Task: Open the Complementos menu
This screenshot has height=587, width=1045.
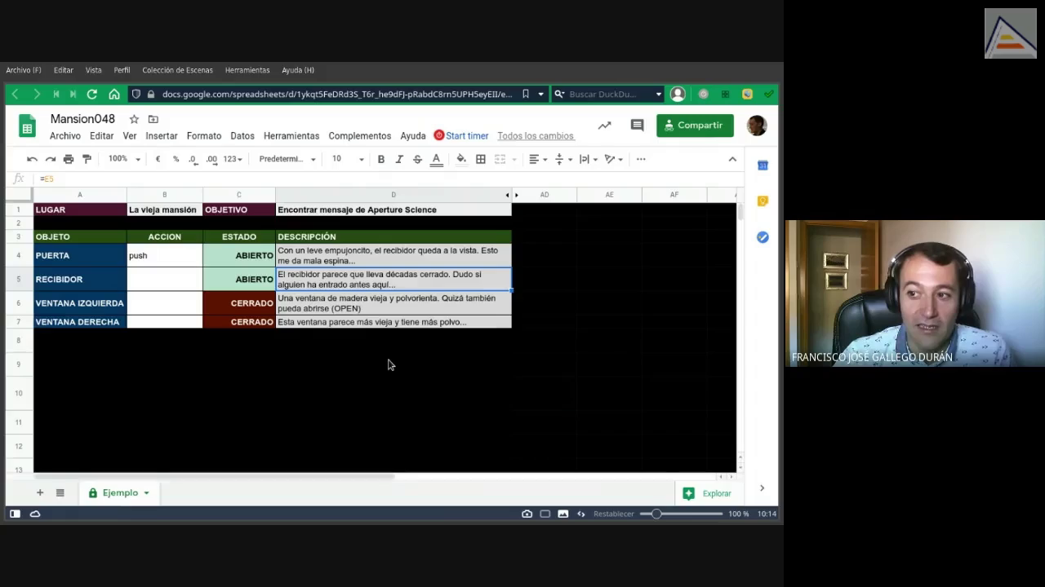Action: click(x=359, y=136)
